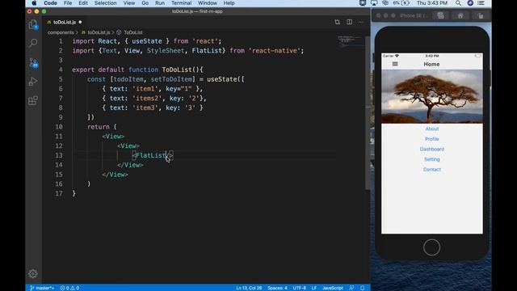This screenshot has height=291, width=517.
Task: Click the word FlatList on line 13
Action: pyautogui.click(x=151, y=155)
